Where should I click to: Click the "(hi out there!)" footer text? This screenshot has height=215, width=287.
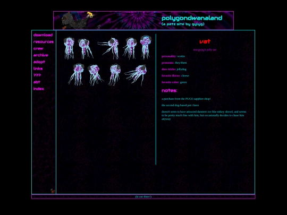143,196
